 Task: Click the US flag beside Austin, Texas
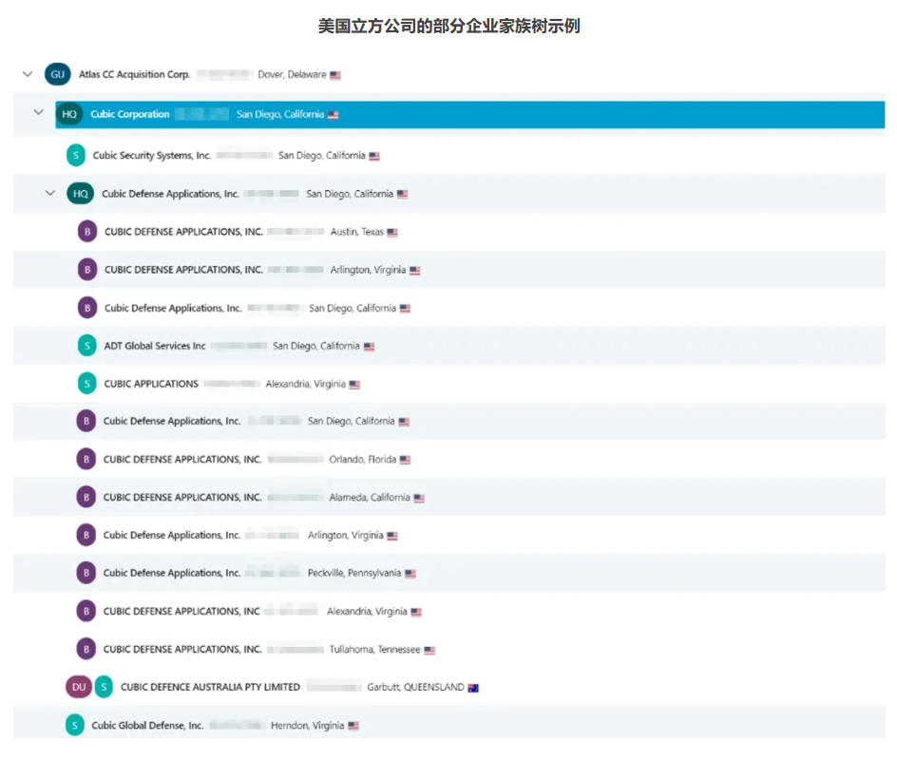click(x=392, y=232)
